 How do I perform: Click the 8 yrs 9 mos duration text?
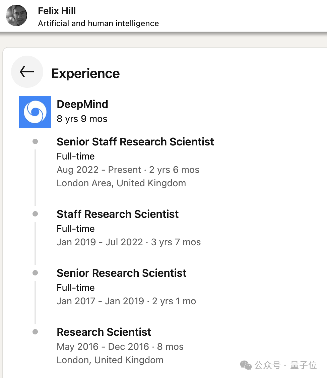[x=82, y=119]
